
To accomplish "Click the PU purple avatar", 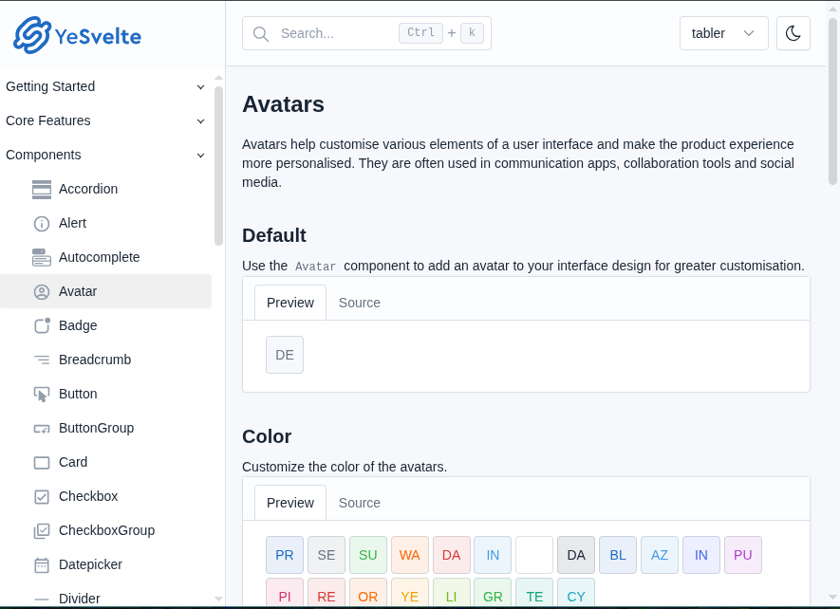I will pos(743,555).
